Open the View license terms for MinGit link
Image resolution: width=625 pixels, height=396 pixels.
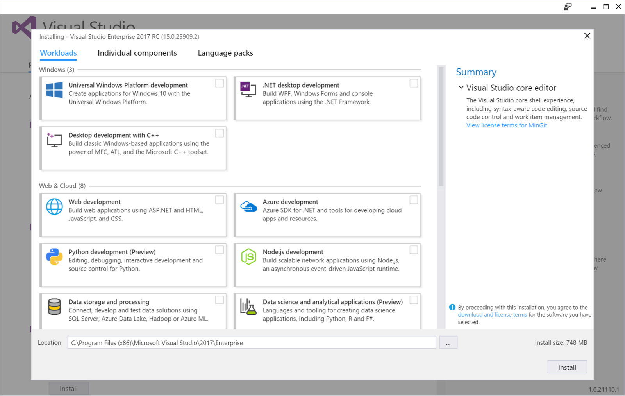tap(506, 125)
